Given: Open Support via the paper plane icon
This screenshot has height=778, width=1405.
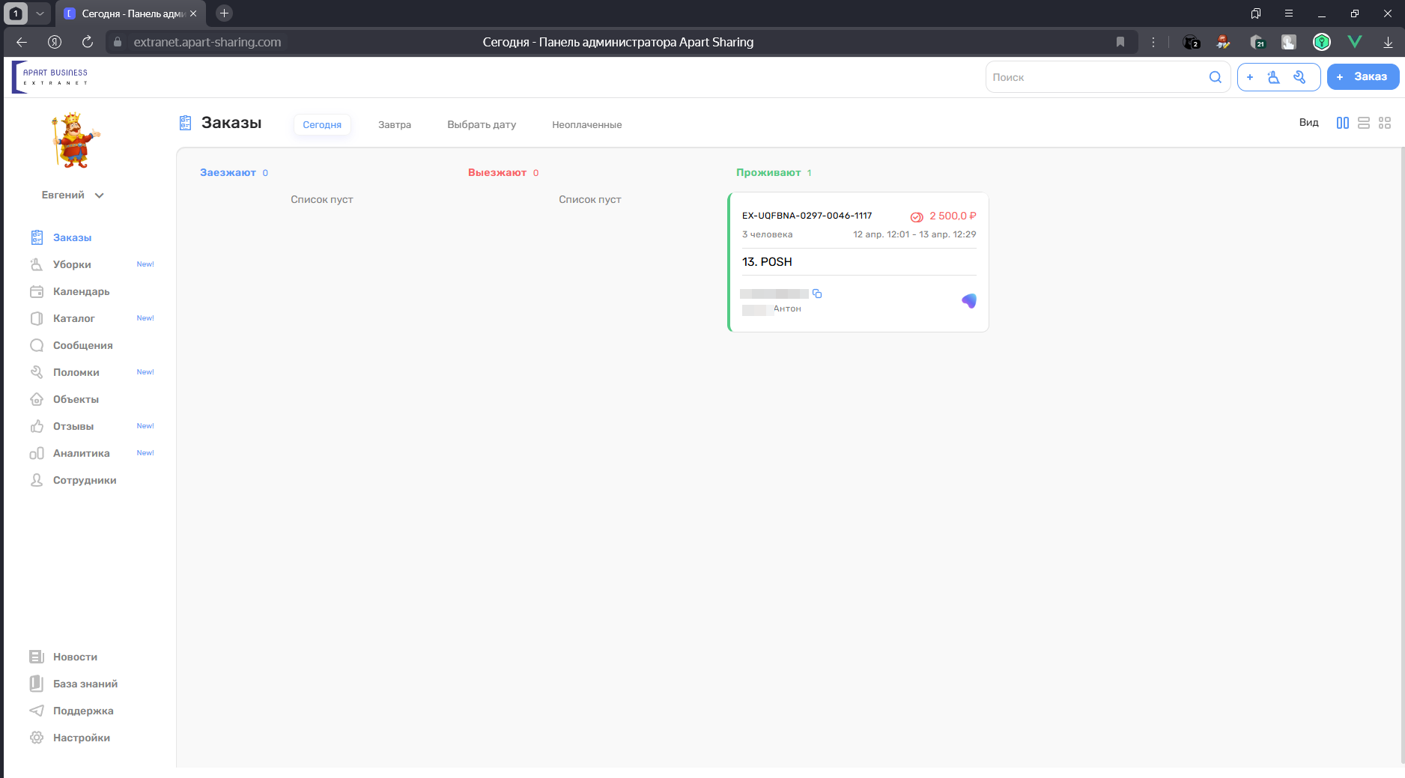Looking at the screenshot, I should (37, 711).
